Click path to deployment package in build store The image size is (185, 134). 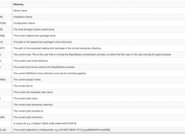coord(43,42)
